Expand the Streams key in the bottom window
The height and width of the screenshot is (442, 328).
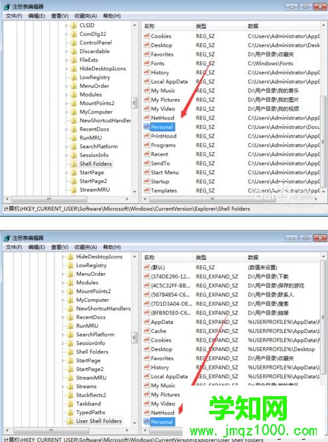click(63, 386)
